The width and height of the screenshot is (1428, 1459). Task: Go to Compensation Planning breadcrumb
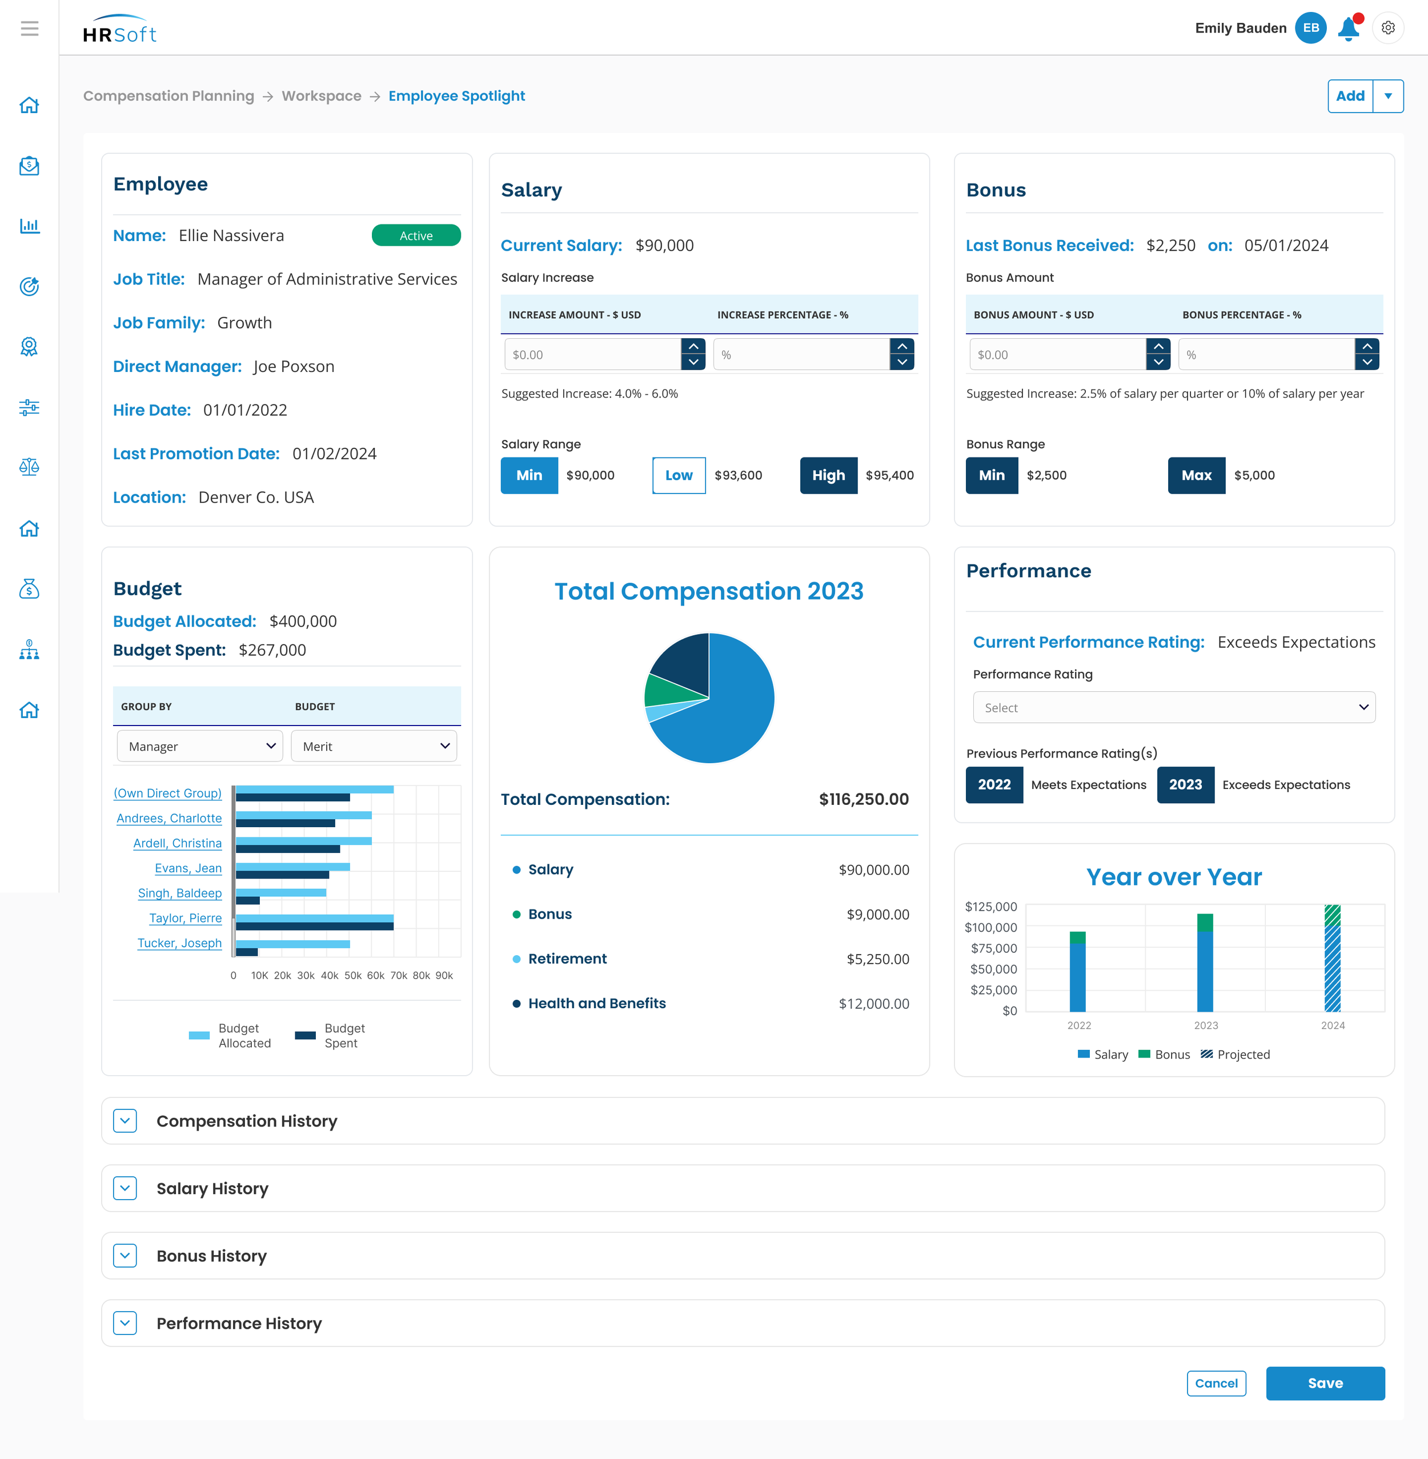[169, 96]
